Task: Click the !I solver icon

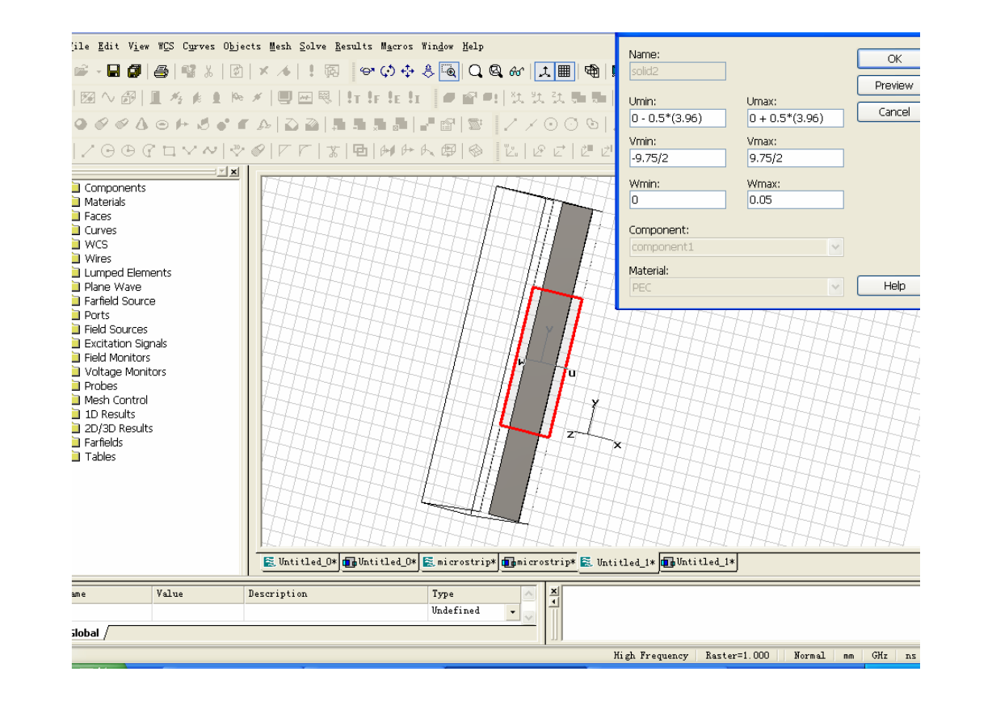Action: (414, 98)
